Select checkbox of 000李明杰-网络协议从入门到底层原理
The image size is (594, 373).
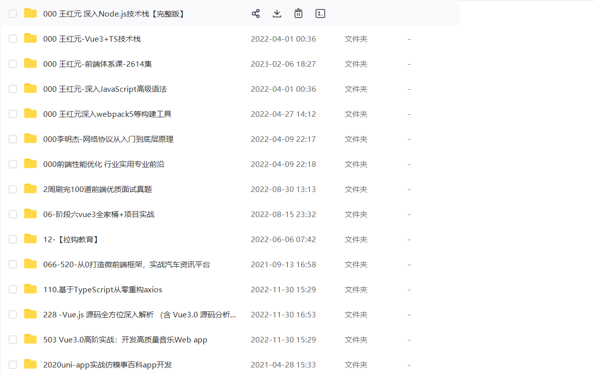(x=13, y=139)
